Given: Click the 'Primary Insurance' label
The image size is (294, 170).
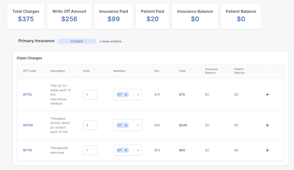Looking at the screenshot, I should (36, 41).
